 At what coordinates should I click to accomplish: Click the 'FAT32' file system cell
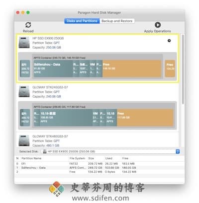click(74, 164)
